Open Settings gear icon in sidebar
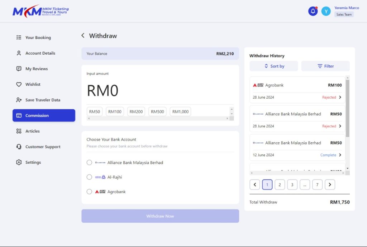This screenshot has height=247, width=367. 19,162
